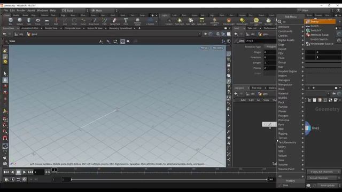This screenshot has height=192, width=342.
Task: Click the global animation range slider
Action: point(169,180)
